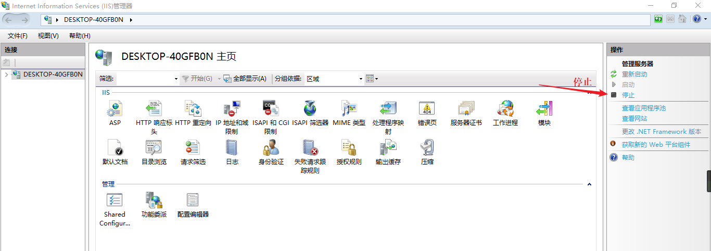Open the ASP feature icon

point(115,109)
